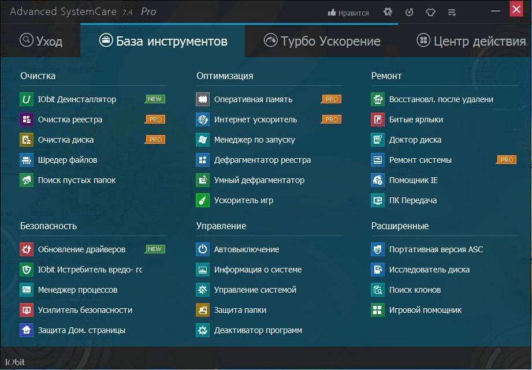Viewport: 532px width, 370px height.
Task: Click the Умный дефрагментатор label
Action: click(259, 180)
